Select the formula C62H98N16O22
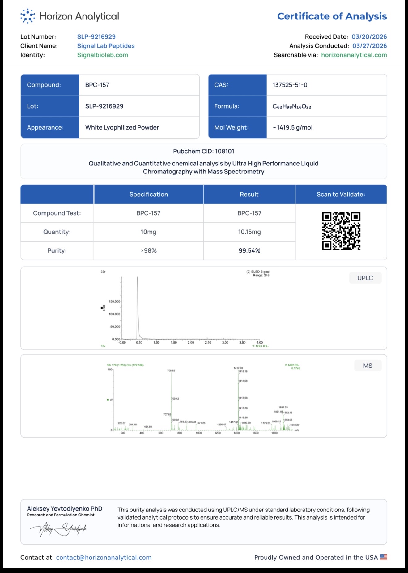Viewport: 408px width, 573px height. point(292,106)
